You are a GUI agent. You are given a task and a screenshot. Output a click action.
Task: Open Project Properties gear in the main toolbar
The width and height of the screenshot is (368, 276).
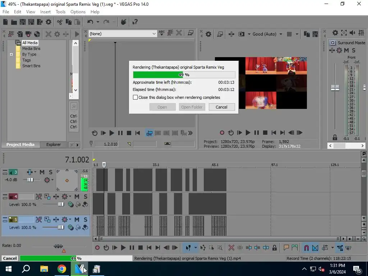49,22
